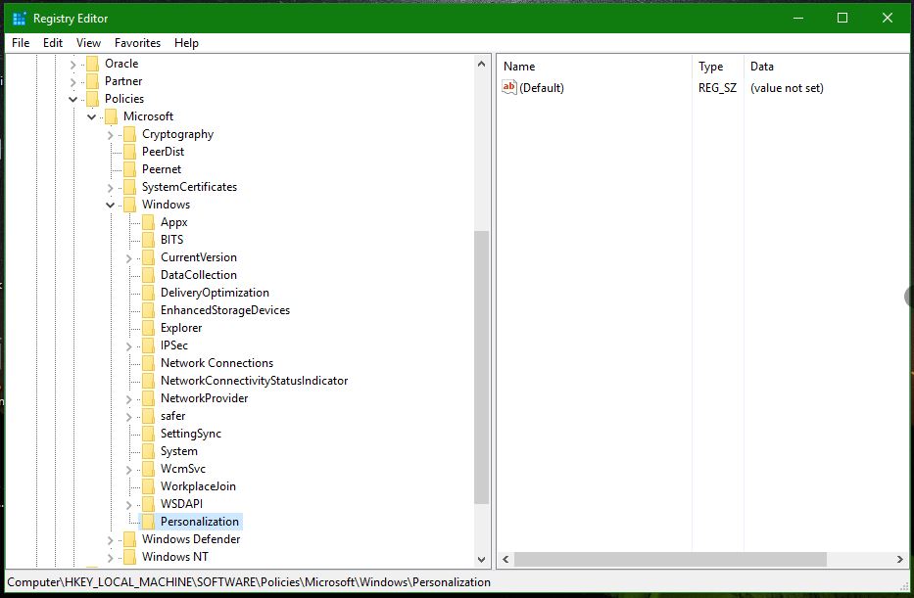Click the SystemCertificates folder icon
Screen dimensions: 914x598
129,187
